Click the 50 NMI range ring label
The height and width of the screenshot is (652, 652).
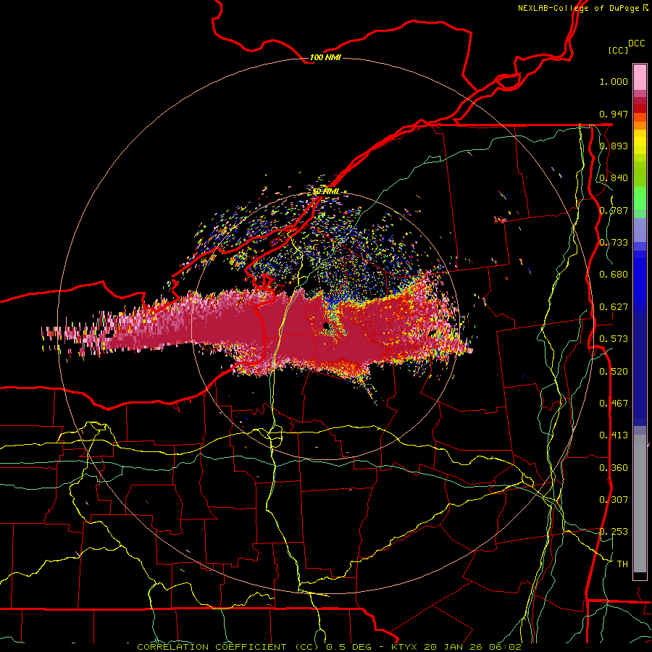(327, 192)
